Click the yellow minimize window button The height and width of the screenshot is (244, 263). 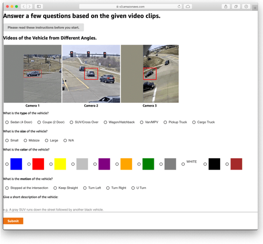12,7
